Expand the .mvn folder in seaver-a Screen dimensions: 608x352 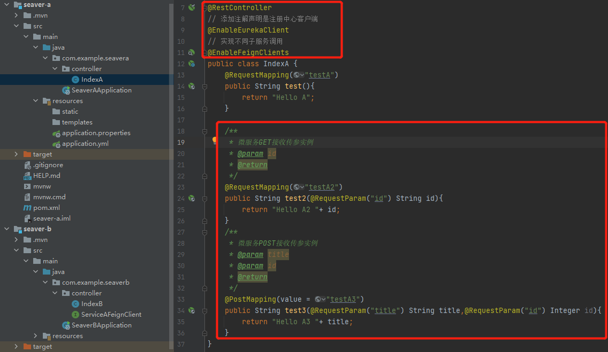point(17,15)
